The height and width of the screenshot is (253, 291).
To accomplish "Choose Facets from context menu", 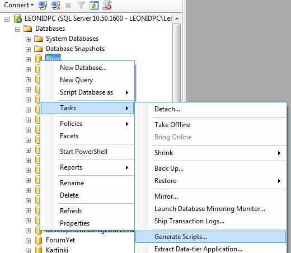I will tap(87, 136).
